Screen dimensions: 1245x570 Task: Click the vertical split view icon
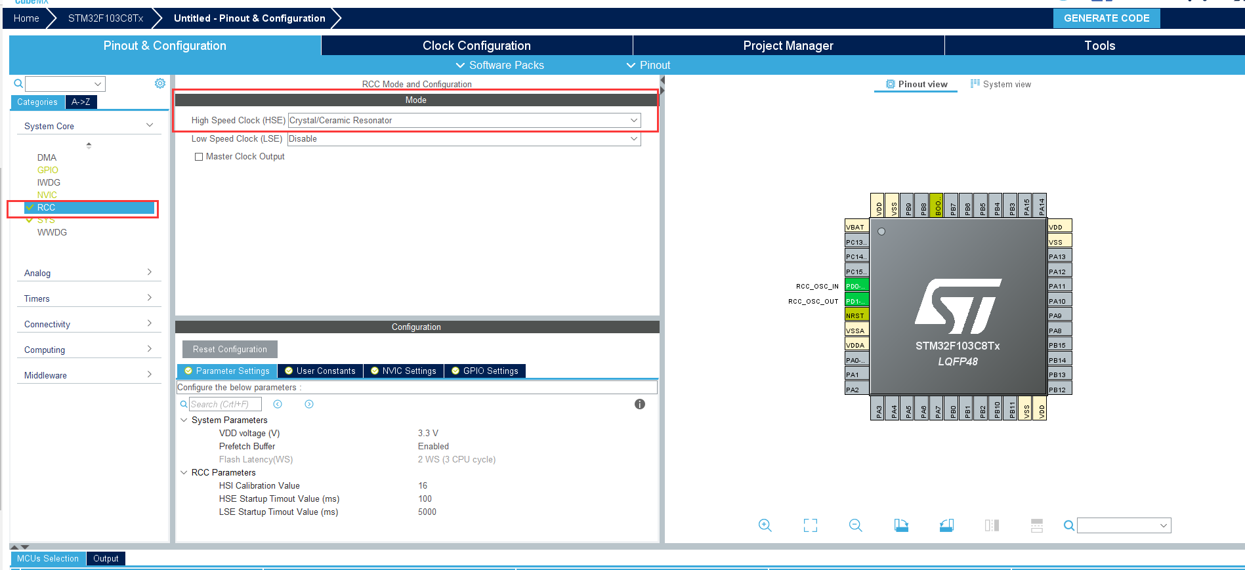[x=992, y=525]
